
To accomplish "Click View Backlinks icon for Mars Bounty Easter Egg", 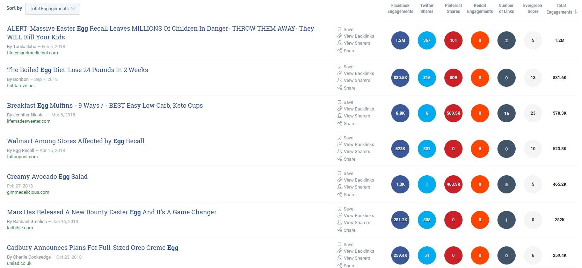I will (340, 215).
